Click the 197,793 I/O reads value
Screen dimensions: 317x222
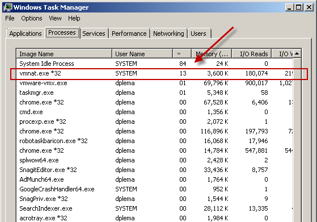click(256, 131)
